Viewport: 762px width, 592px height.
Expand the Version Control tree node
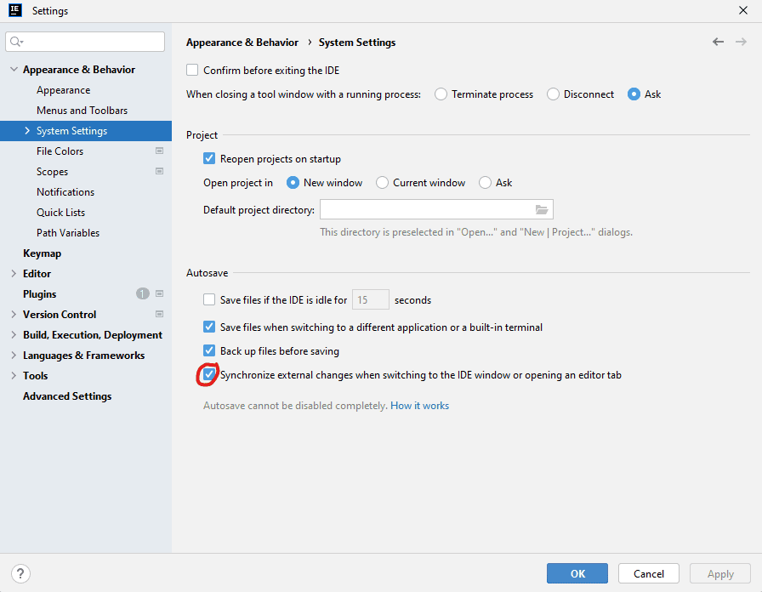coord(14,315)
